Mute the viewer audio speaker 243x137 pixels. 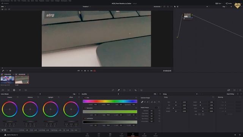click(10, 71)
